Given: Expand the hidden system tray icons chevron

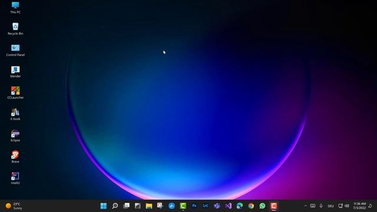Looking at the screenshot, I should coord(305,206).
